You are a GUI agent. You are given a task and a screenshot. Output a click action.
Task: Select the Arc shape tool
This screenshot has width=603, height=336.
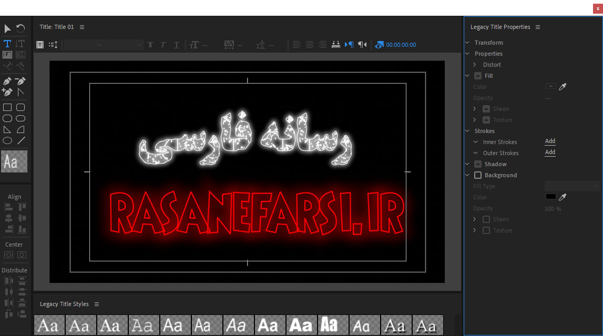tap(21, 129)
